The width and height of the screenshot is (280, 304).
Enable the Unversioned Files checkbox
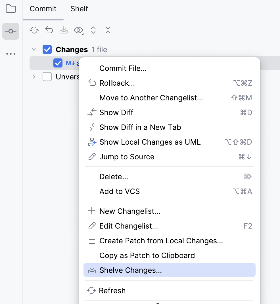(47, 77)
